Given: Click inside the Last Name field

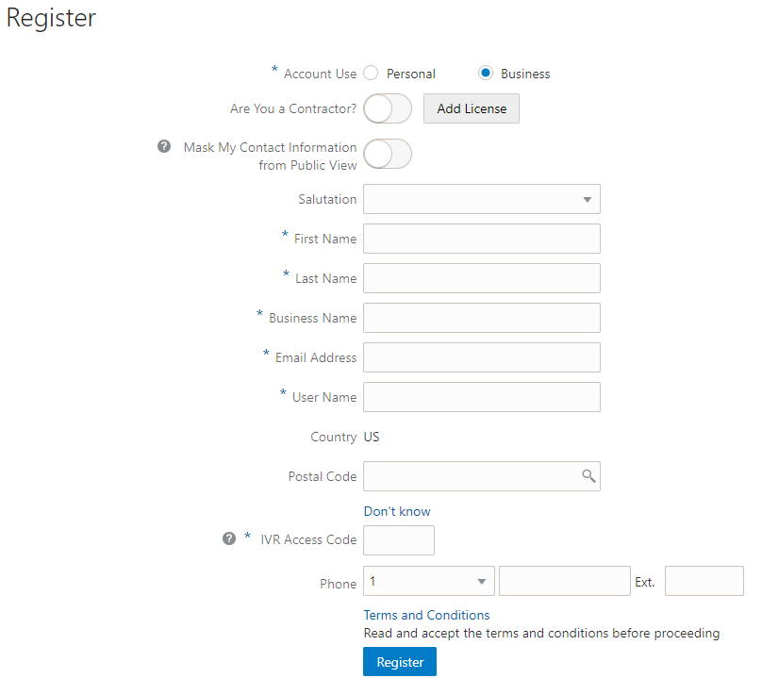Looking at the screenshot, I should 481,278.
